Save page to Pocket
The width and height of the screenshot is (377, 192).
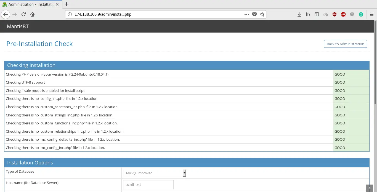pyautogui.click(x=254, y=14)
